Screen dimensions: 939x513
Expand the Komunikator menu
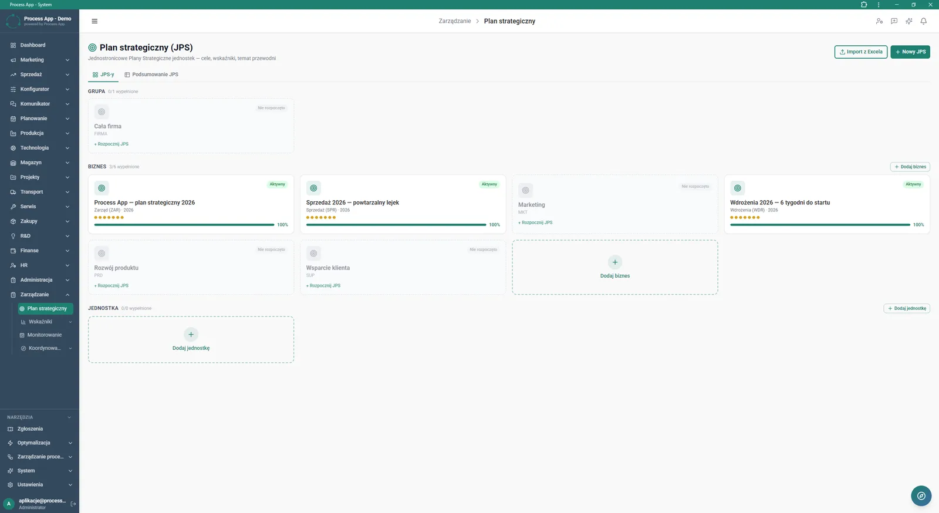pos(39,104)
